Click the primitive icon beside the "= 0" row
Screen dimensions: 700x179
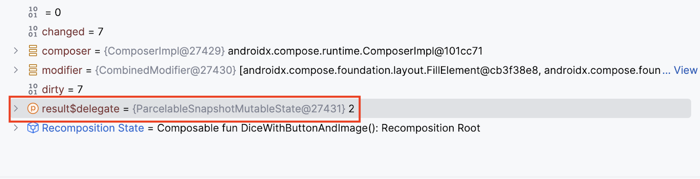point(33,12)
